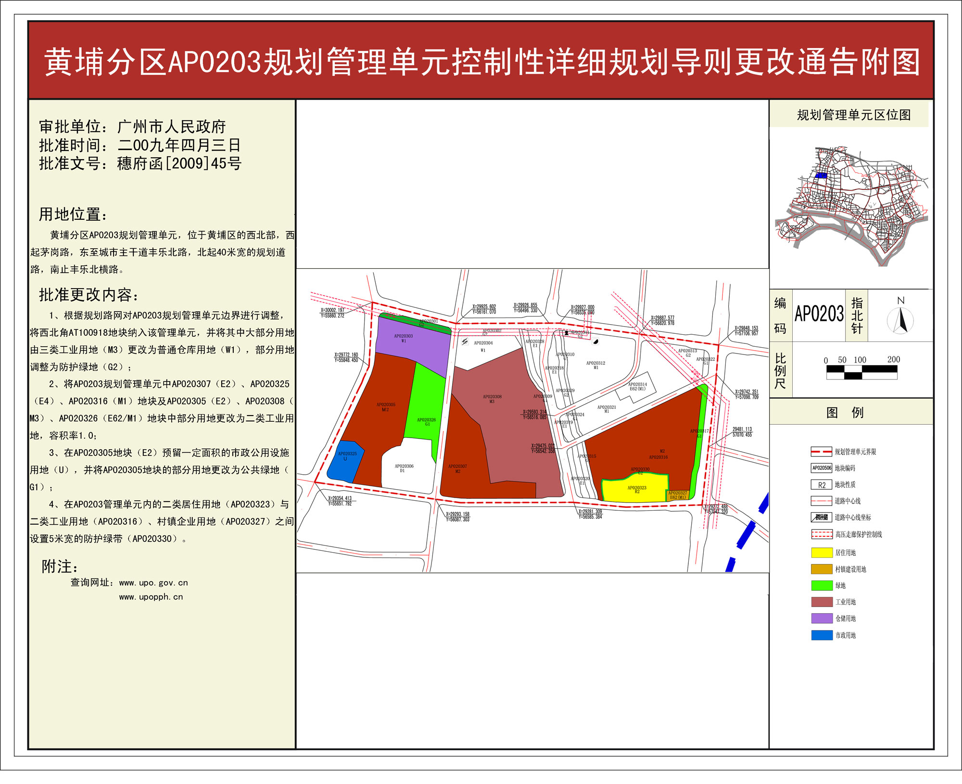Click the orange village construction land swatch

pos(822,569)
